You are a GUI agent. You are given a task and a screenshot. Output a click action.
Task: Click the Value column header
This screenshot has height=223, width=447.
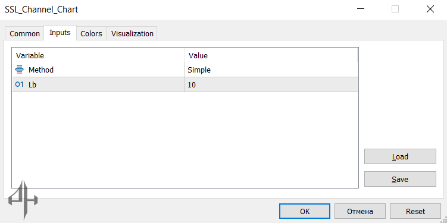click(271, 55)
